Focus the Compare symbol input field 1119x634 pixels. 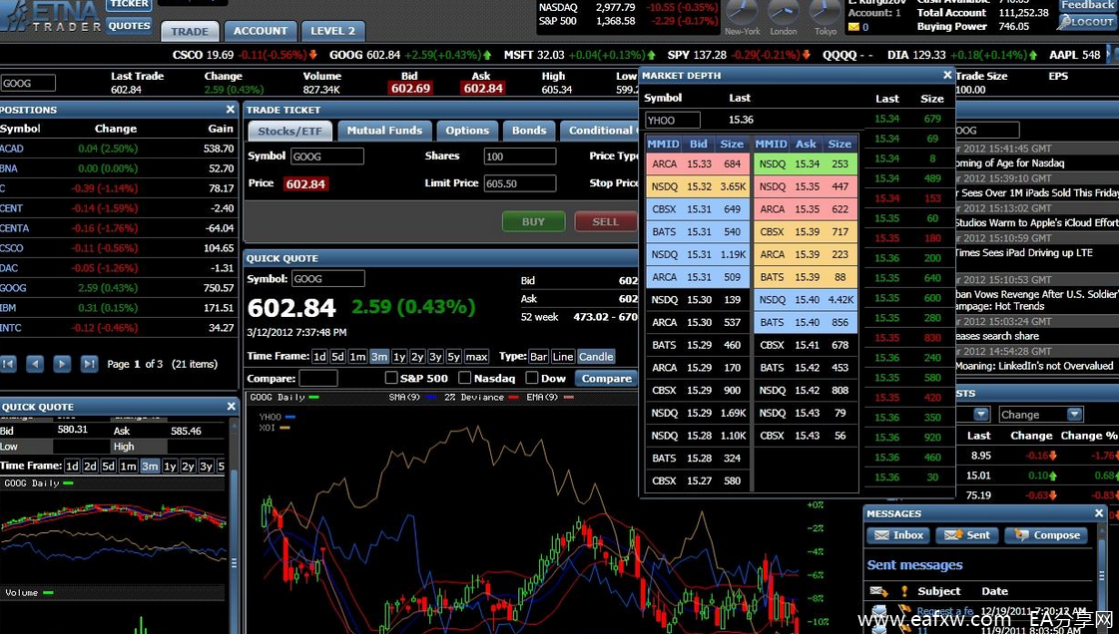click(x=318, y=378)
